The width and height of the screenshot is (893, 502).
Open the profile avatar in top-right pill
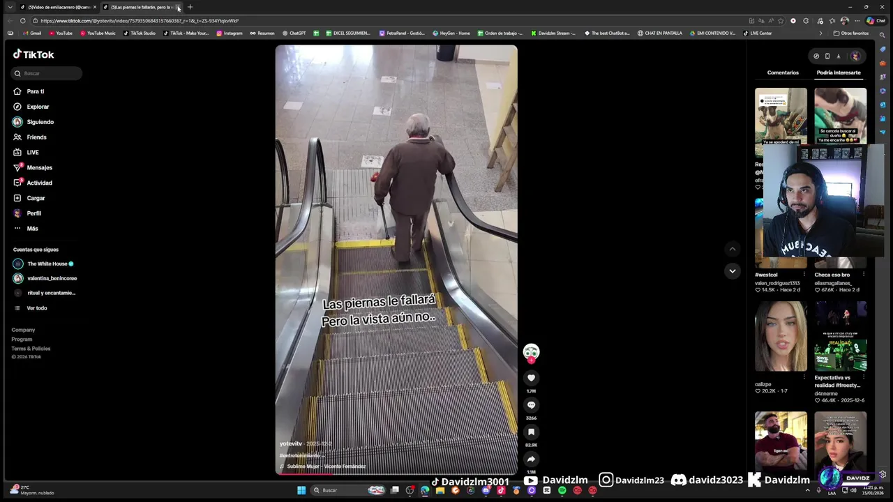point(855,56)
